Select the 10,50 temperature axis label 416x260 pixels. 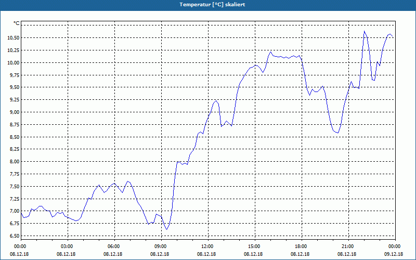(x=14, y=38)
